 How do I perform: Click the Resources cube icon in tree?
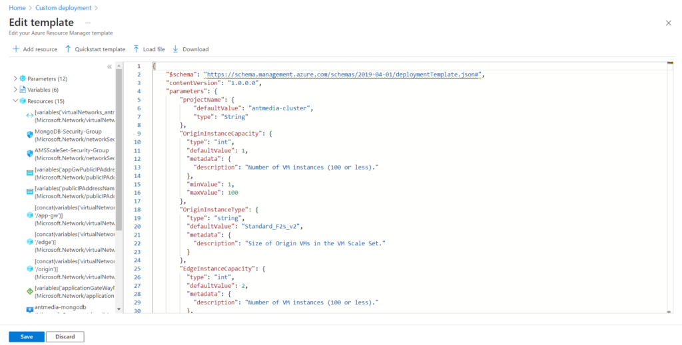pos(23,101)
